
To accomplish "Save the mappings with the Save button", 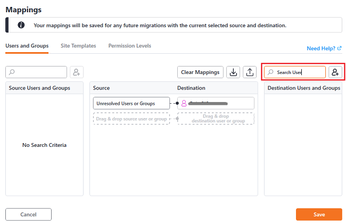I will [319, 214].
